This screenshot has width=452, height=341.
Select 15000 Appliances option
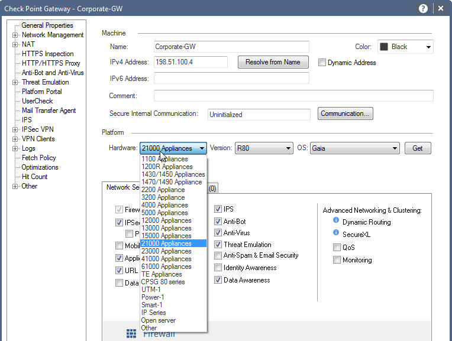pos(173,236)
